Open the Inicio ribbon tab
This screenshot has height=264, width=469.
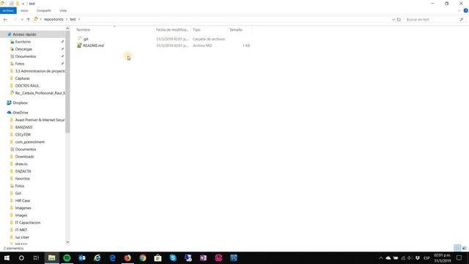(x=24, y=10)
